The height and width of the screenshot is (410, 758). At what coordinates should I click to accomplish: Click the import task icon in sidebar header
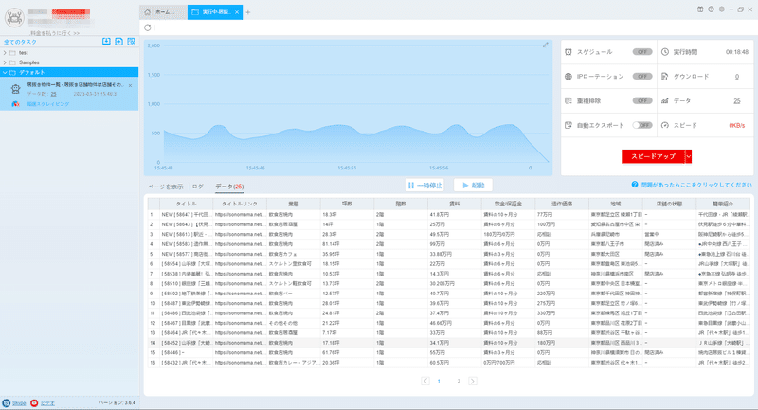click(106, 42)
